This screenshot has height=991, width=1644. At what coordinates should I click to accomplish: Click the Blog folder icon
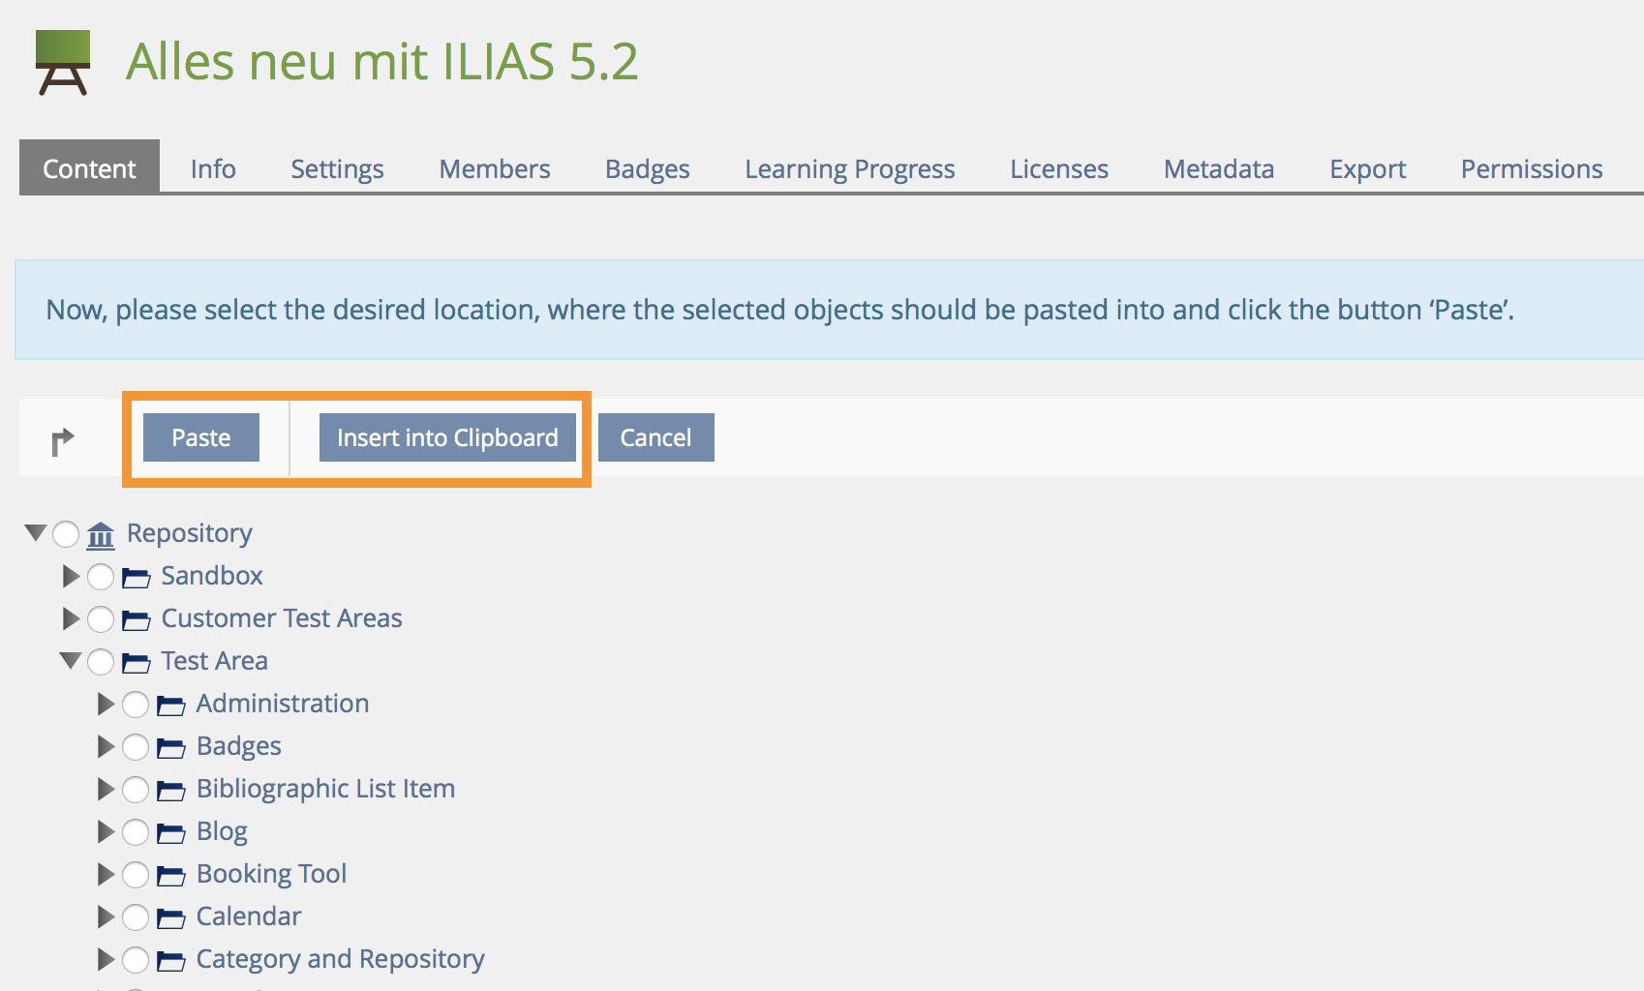click(x=170, y=833)
